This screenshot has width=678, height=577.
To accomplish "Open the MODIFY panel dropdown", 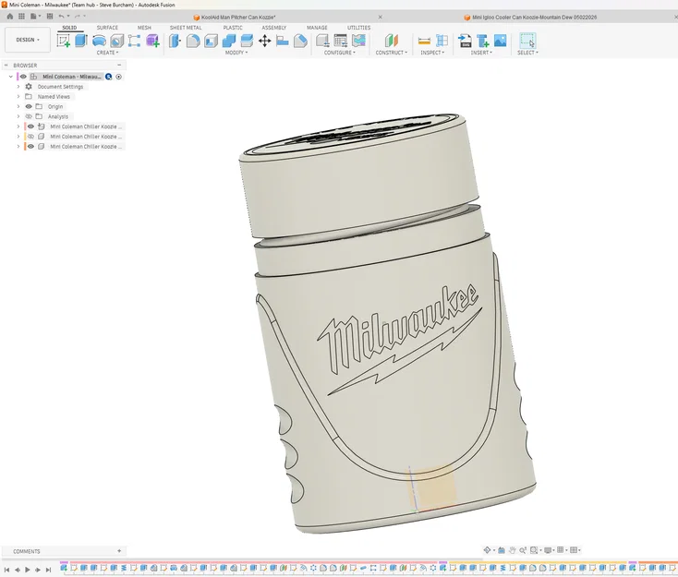I will [236, 53].
